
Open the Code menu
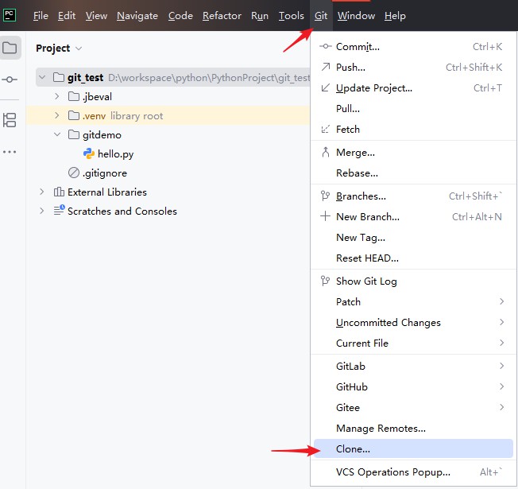(x=180, y=16)
